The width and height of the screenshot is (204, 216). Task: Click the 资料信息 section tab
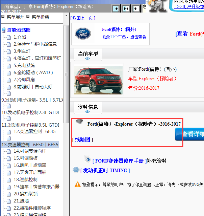88,108
